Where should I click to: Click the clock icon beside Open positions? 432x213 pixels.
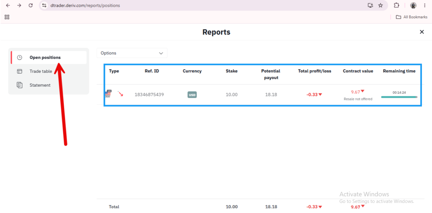19,57
